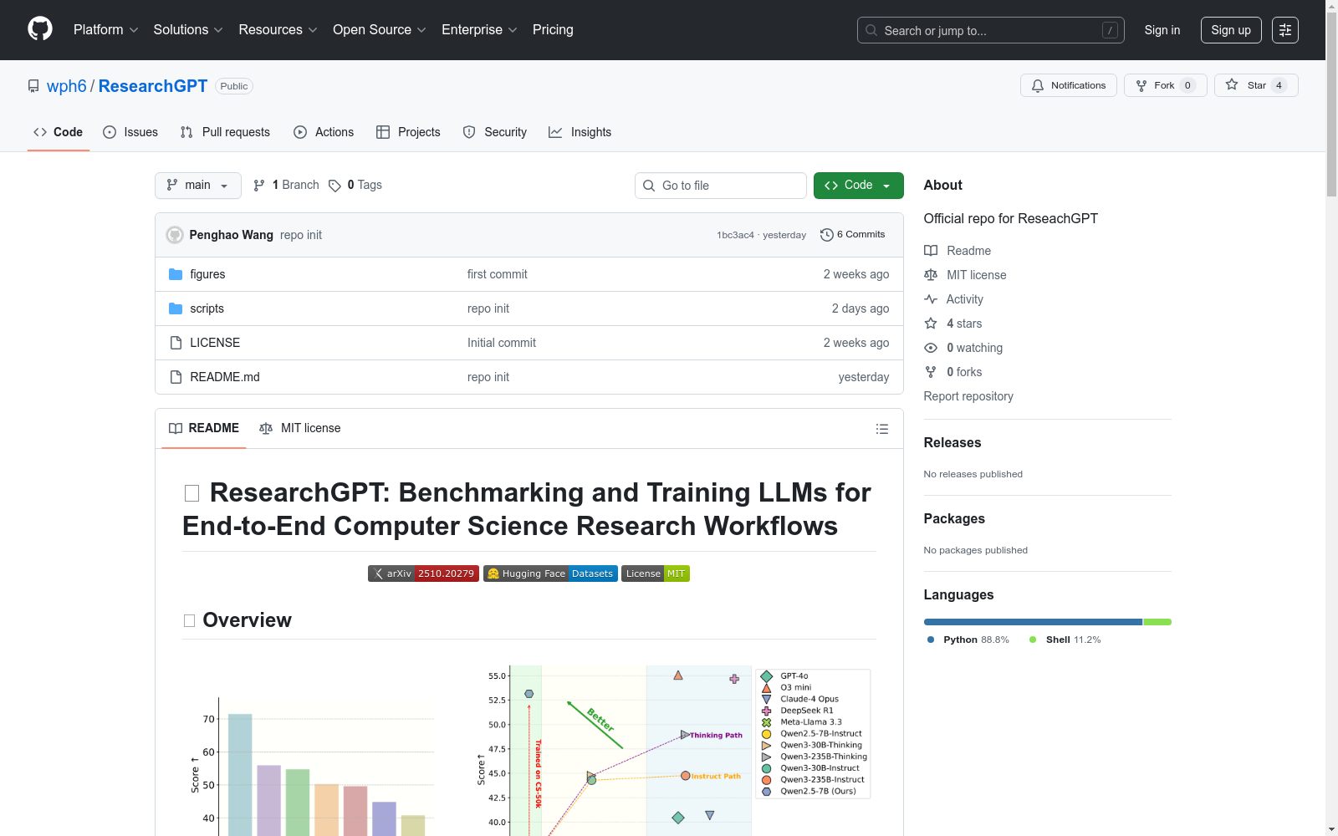Expand the Open Source menu
Screen dimensions: 1338x836
point(380,30)
